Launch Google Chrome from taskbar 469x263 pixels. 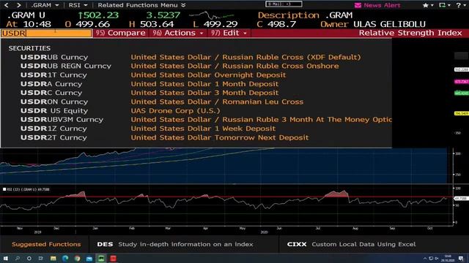pos(77,259)
